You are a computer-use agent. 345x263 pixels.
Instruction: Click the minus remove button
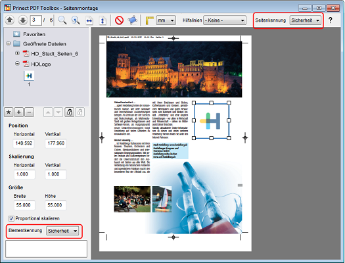click(x=30, y=112)
